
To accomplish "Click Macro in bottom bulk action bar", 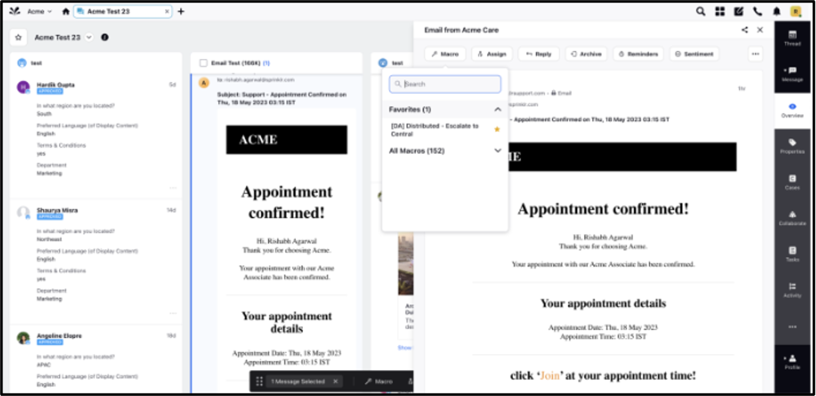I will point(379,382).
